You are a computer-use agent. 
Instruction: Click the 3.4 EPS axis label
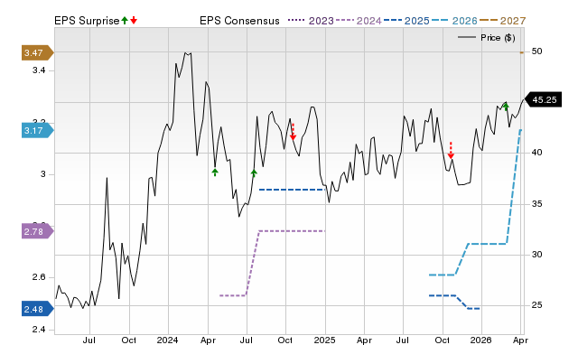click(x=39, y=70)
